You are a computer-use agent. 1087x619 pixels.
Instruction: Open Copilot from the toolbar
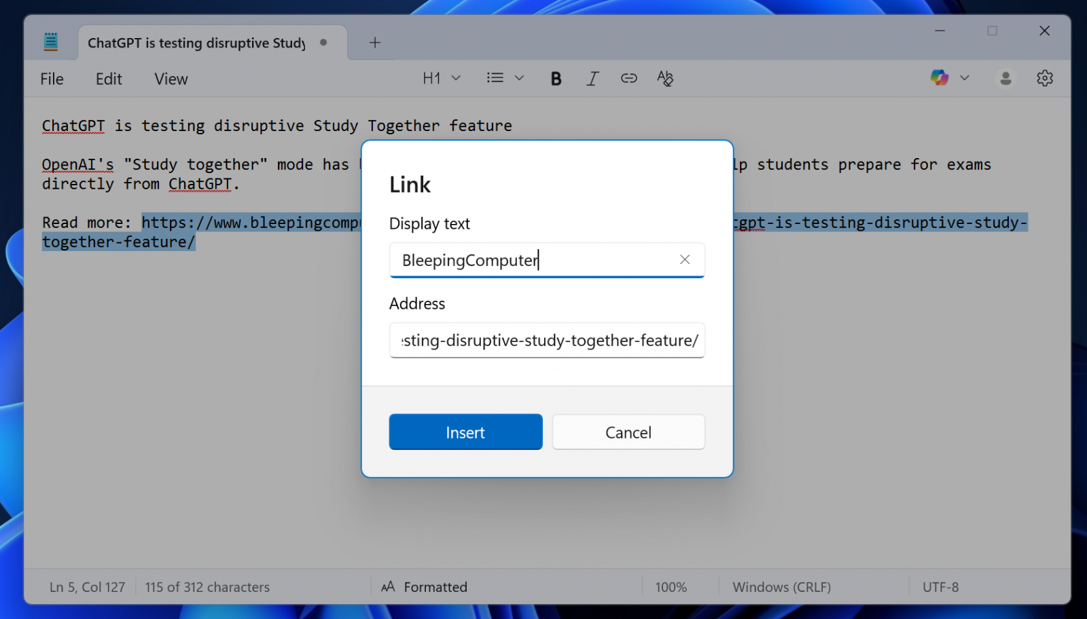(940, 77)
